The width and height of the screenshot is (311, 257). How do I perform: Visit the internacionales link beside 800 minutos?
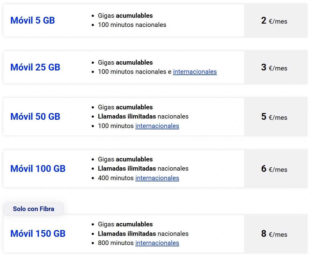[157, 243]
